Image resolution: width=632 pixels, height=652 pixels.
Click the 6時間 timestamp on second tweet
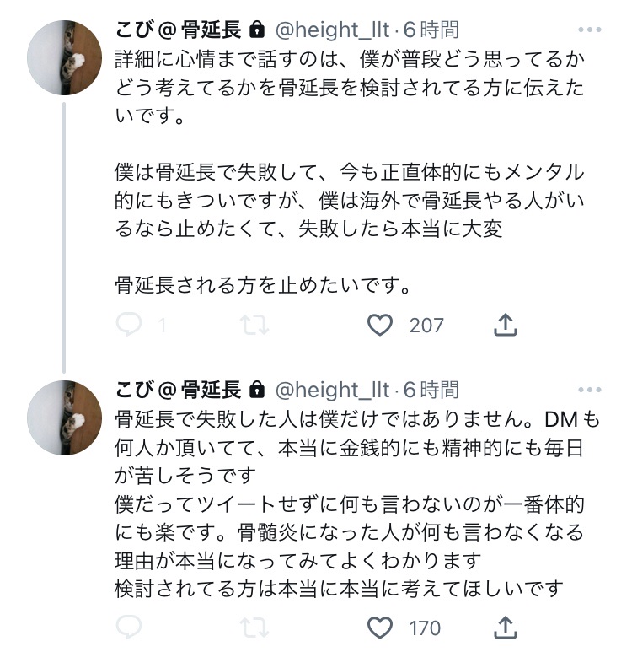pyautogui.click(x=431, y=390)
